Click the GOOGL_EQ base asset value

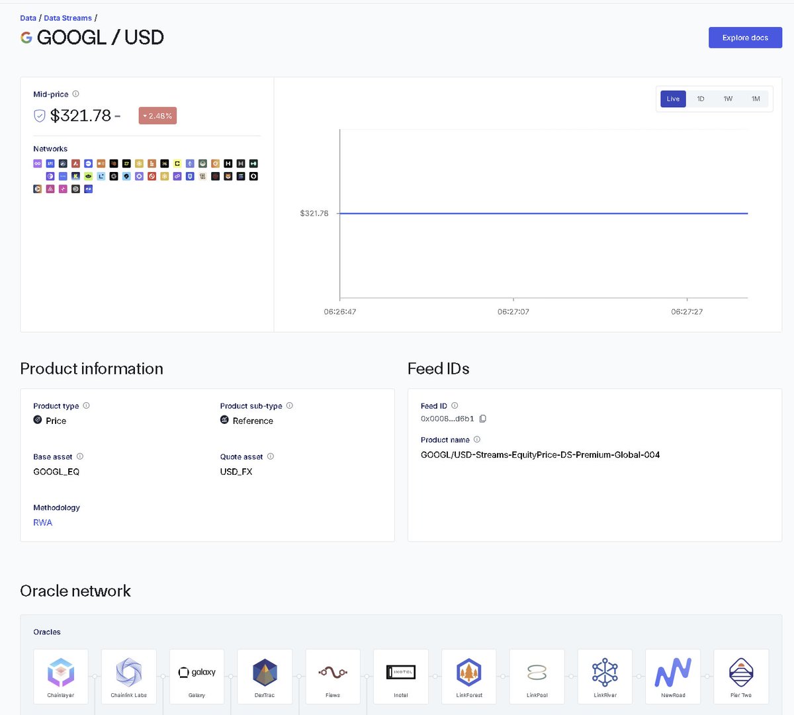(56, 472)
